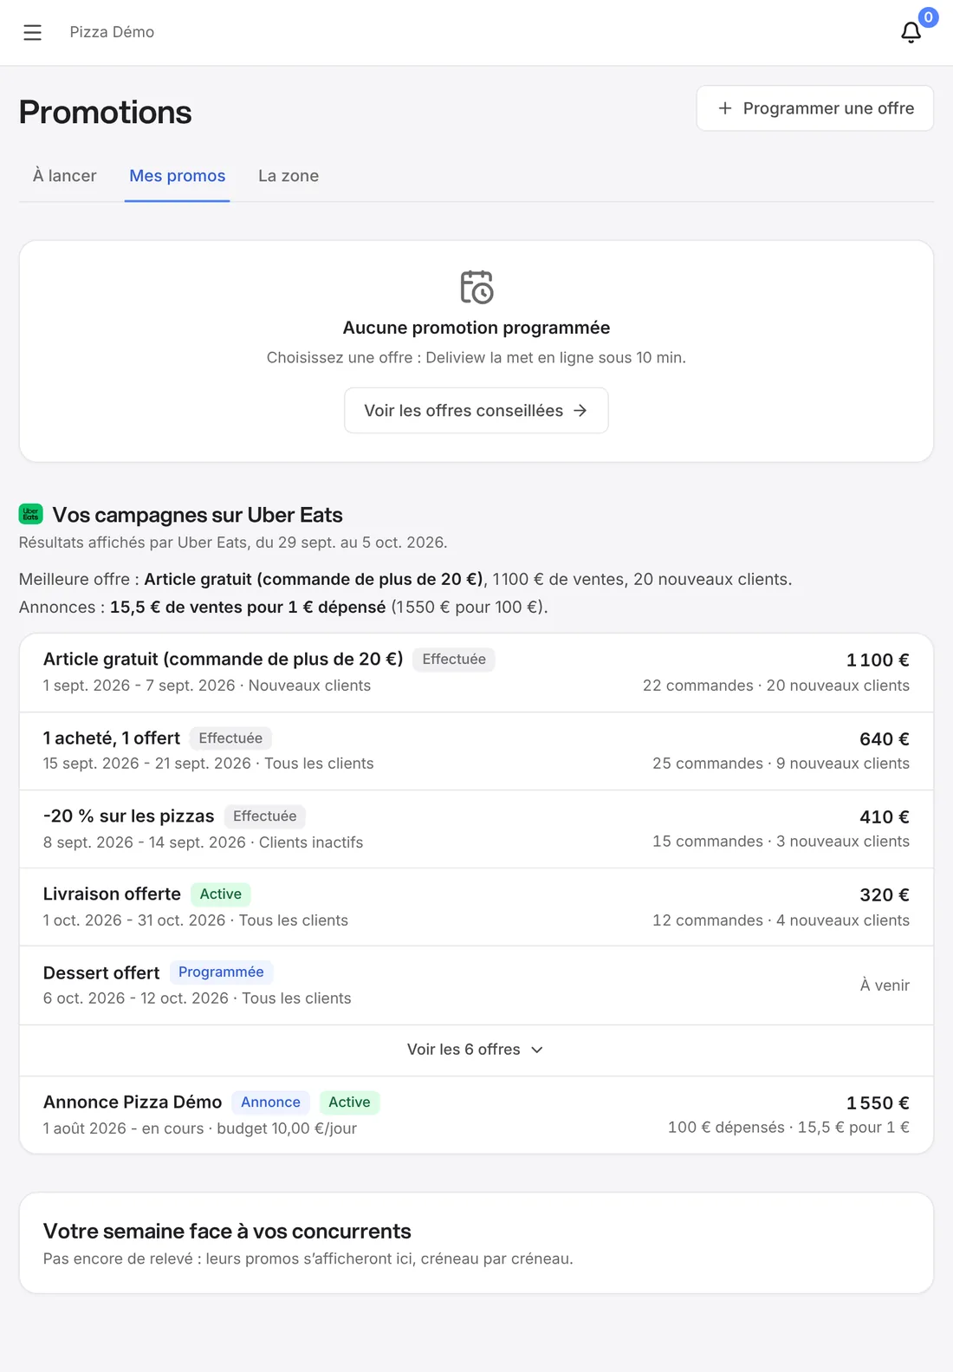The width and height of the screenshot is (953, 1372).
Task: Click the Annonce badge on Annonce Pizza Démo
Action: pos(270,1102)
